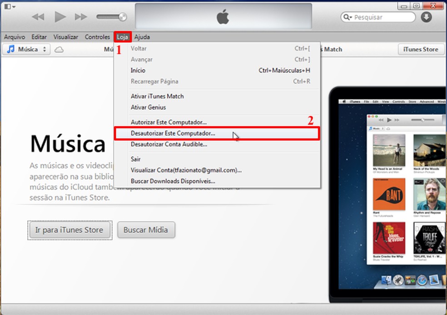Open the Arquivo menu
This screenshot has width=447, height=315.
click(15, 37)
